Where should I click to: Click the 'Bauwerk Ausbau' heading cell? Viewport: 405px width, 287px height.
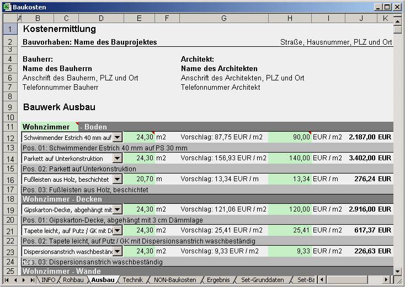(x=59, y=107)
